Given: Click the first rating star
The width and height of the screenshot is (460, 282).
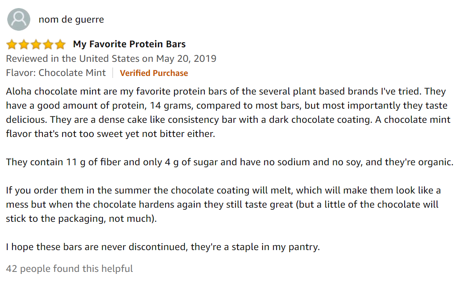Looking at the screenshot, I should click(12, 44).
